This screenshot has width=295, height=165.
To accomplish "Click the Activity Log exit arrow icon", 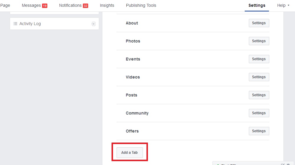I will (x=94, y=24).
